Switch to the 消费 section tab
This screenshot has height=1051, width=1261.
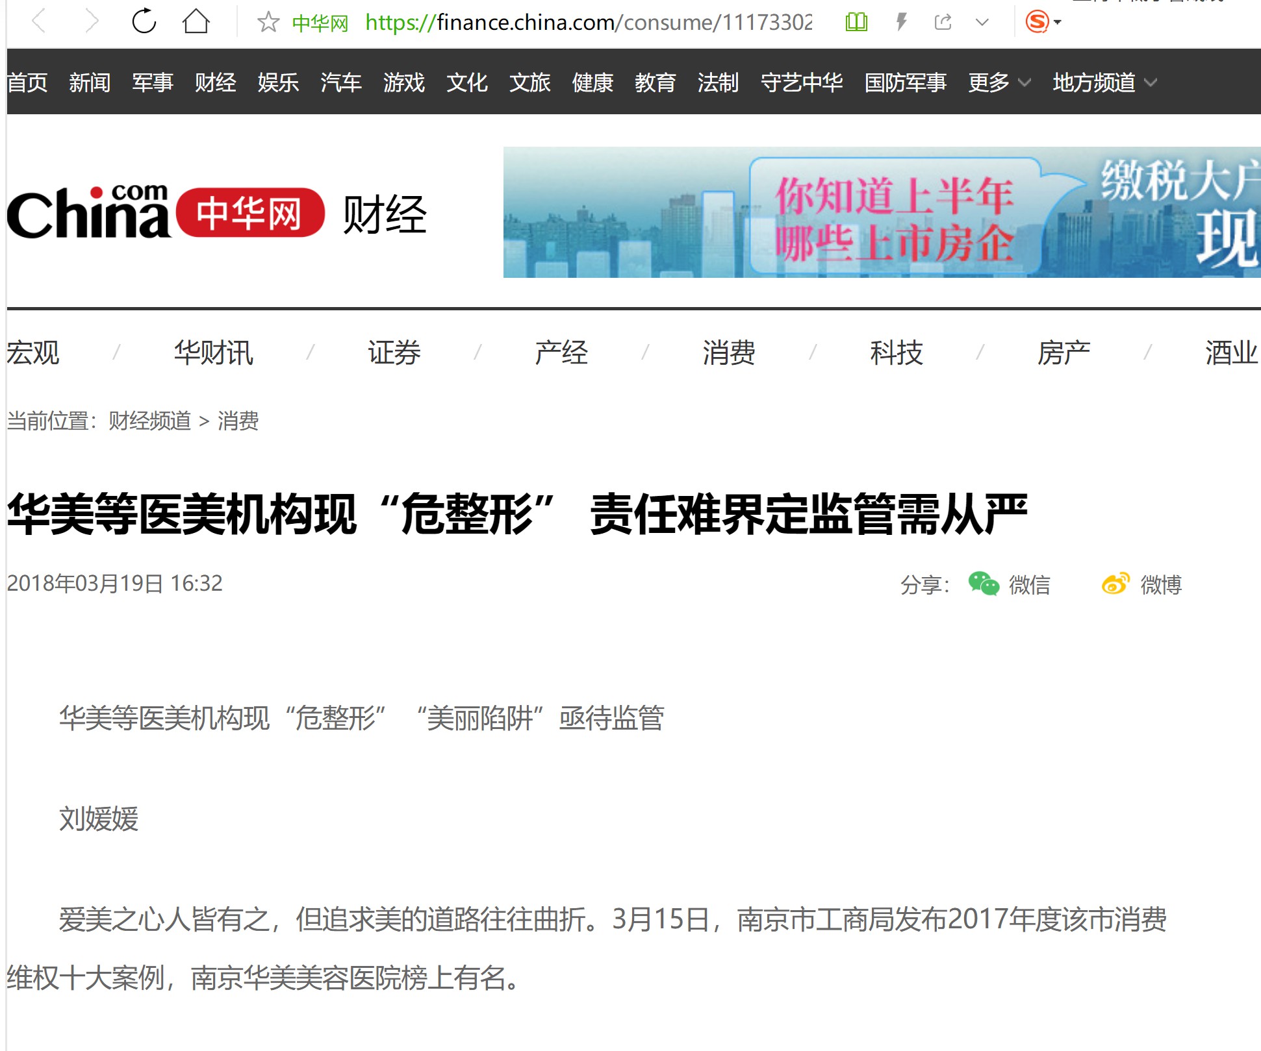pos(729,352)
